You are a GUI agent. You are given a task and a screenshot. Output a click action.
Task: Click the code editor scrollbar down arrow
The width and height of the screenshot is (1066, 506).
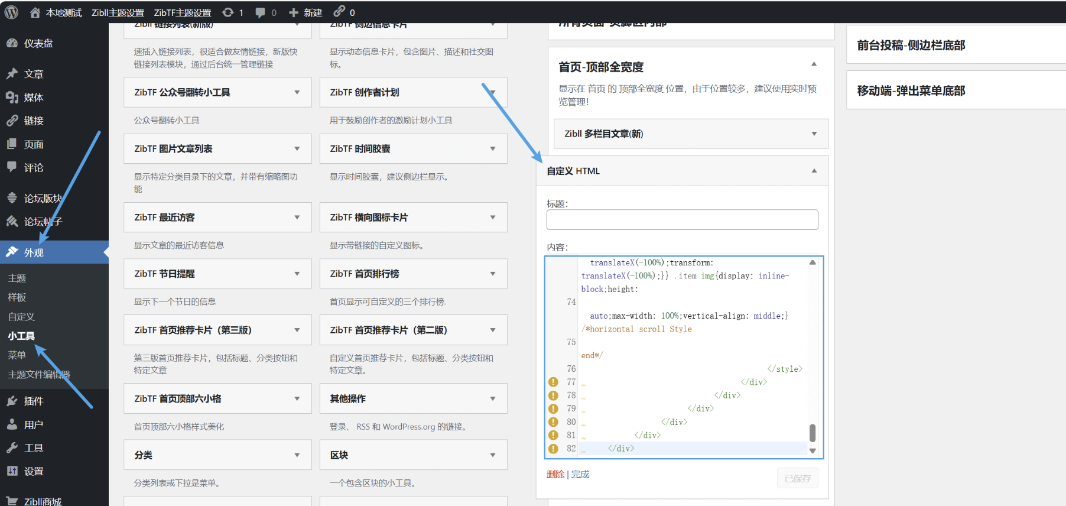pyautogui.click(x=812, y=451)
